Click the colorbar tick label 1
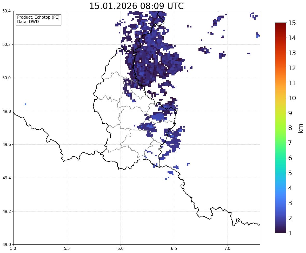The height and width of the screenshot is (253, 306). click(x=290, y=233)
